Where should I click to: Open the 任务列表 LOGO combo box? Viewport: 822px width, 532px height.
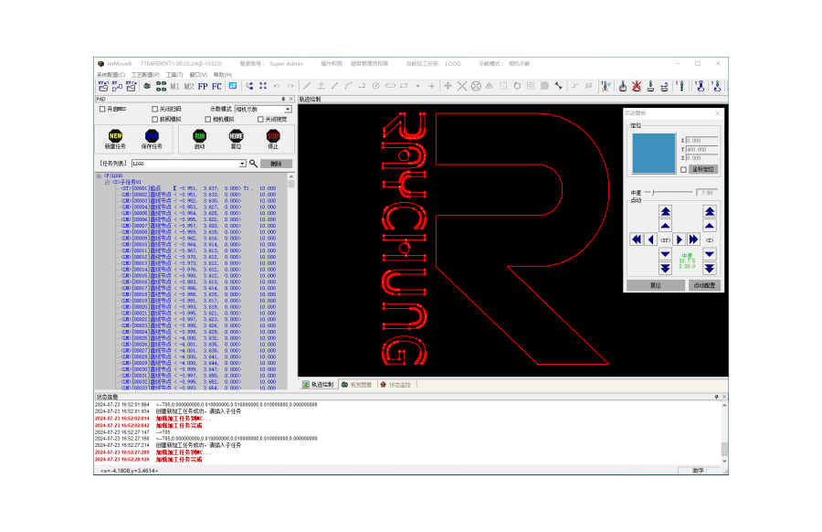coord(242,164)
